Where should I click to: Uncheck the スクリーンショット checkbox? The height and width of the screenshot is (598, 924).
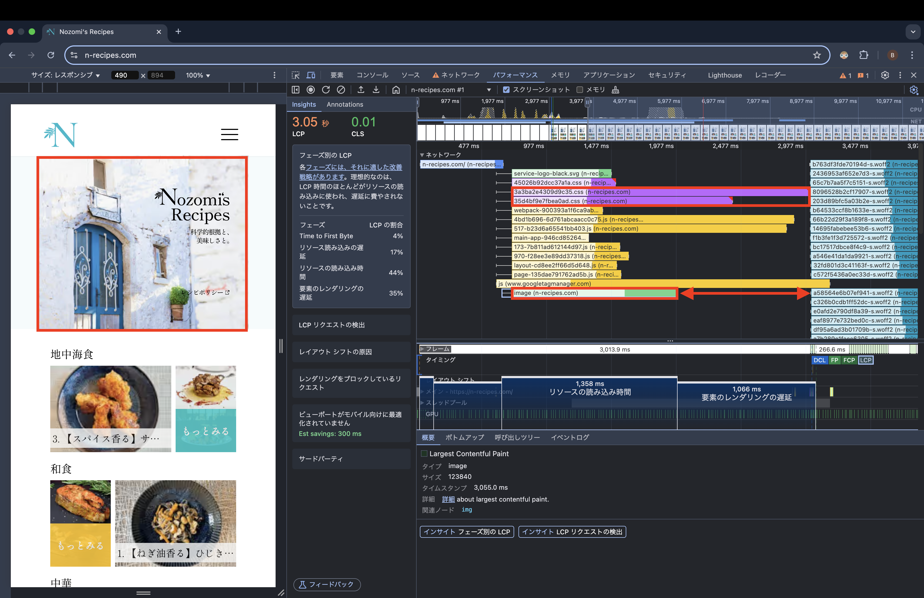[x=506, y=90]
